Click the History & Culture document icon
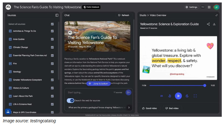This screenshot has width=223, height=126. point(10,88)
